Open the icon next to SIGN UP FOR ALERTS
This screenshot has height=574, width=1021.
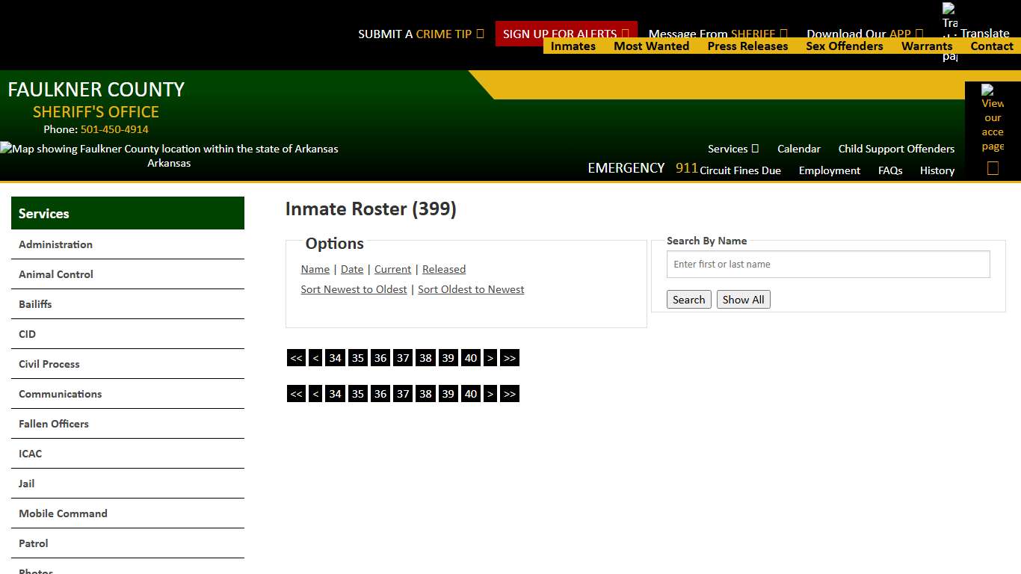(625, 34)
